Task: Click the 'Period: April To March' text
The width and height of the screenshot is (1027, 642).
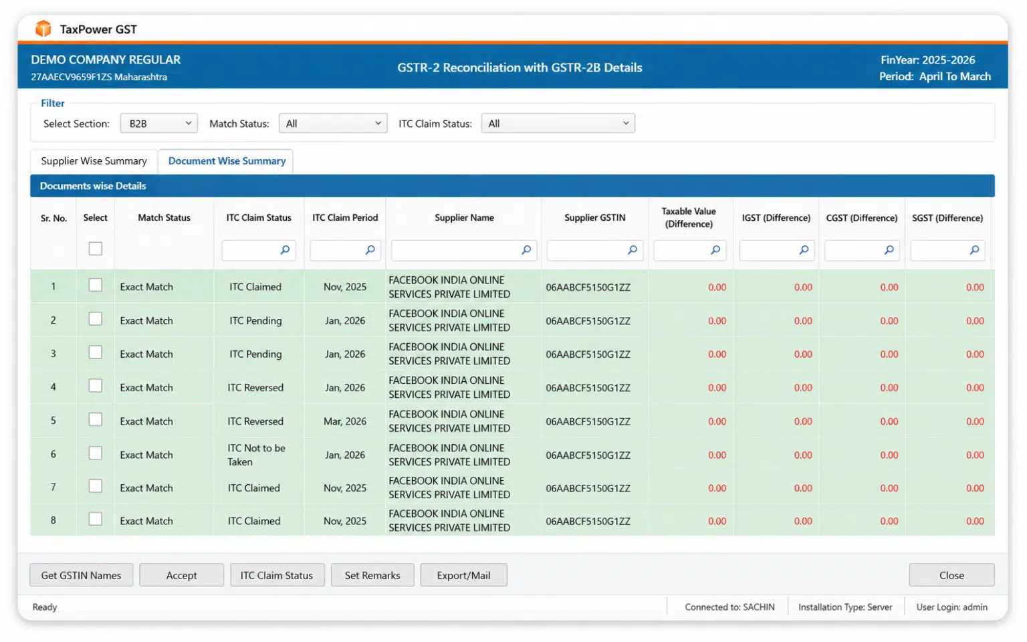Action: coord(935,77)
